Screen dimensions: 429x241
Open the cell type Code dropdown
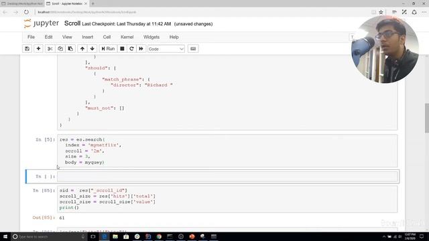click(x=166, y=49)
